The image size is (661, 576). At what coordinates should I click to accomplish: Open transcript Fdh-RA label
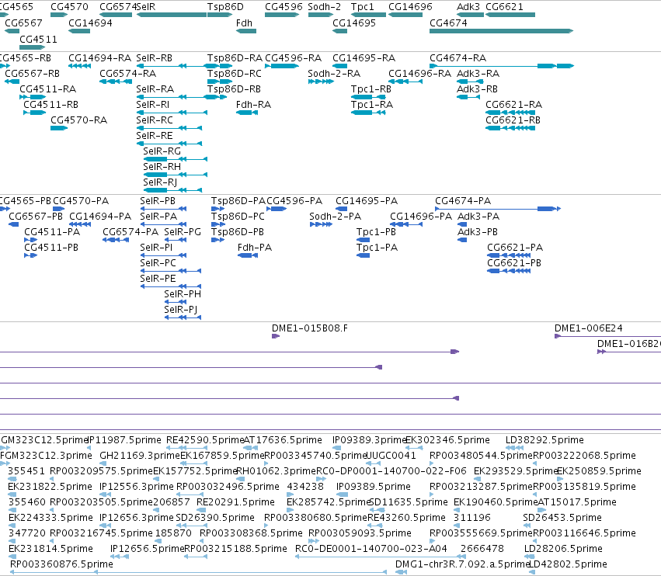click(x=253, y=105)
